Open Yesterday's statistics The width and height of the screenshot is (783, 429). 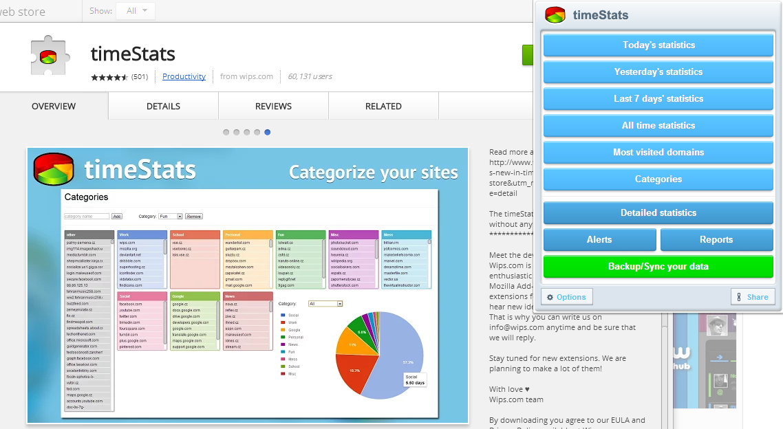(658, 71)
